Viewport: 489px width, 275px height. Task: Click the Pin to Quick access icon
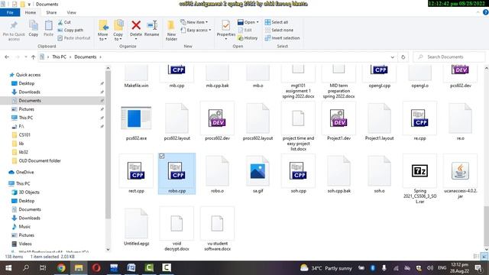tap(14, 31)
